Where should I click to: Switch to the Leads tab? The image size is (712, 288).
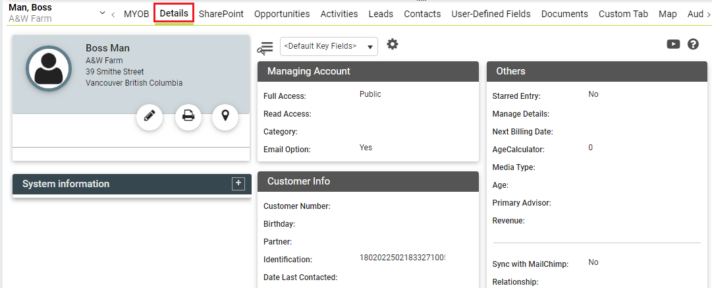click(x=381, y=14)
